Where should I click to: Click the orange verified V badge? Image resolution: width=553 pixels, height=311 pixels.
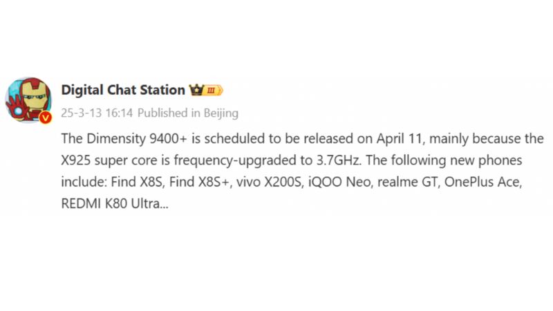coord(46,118)
